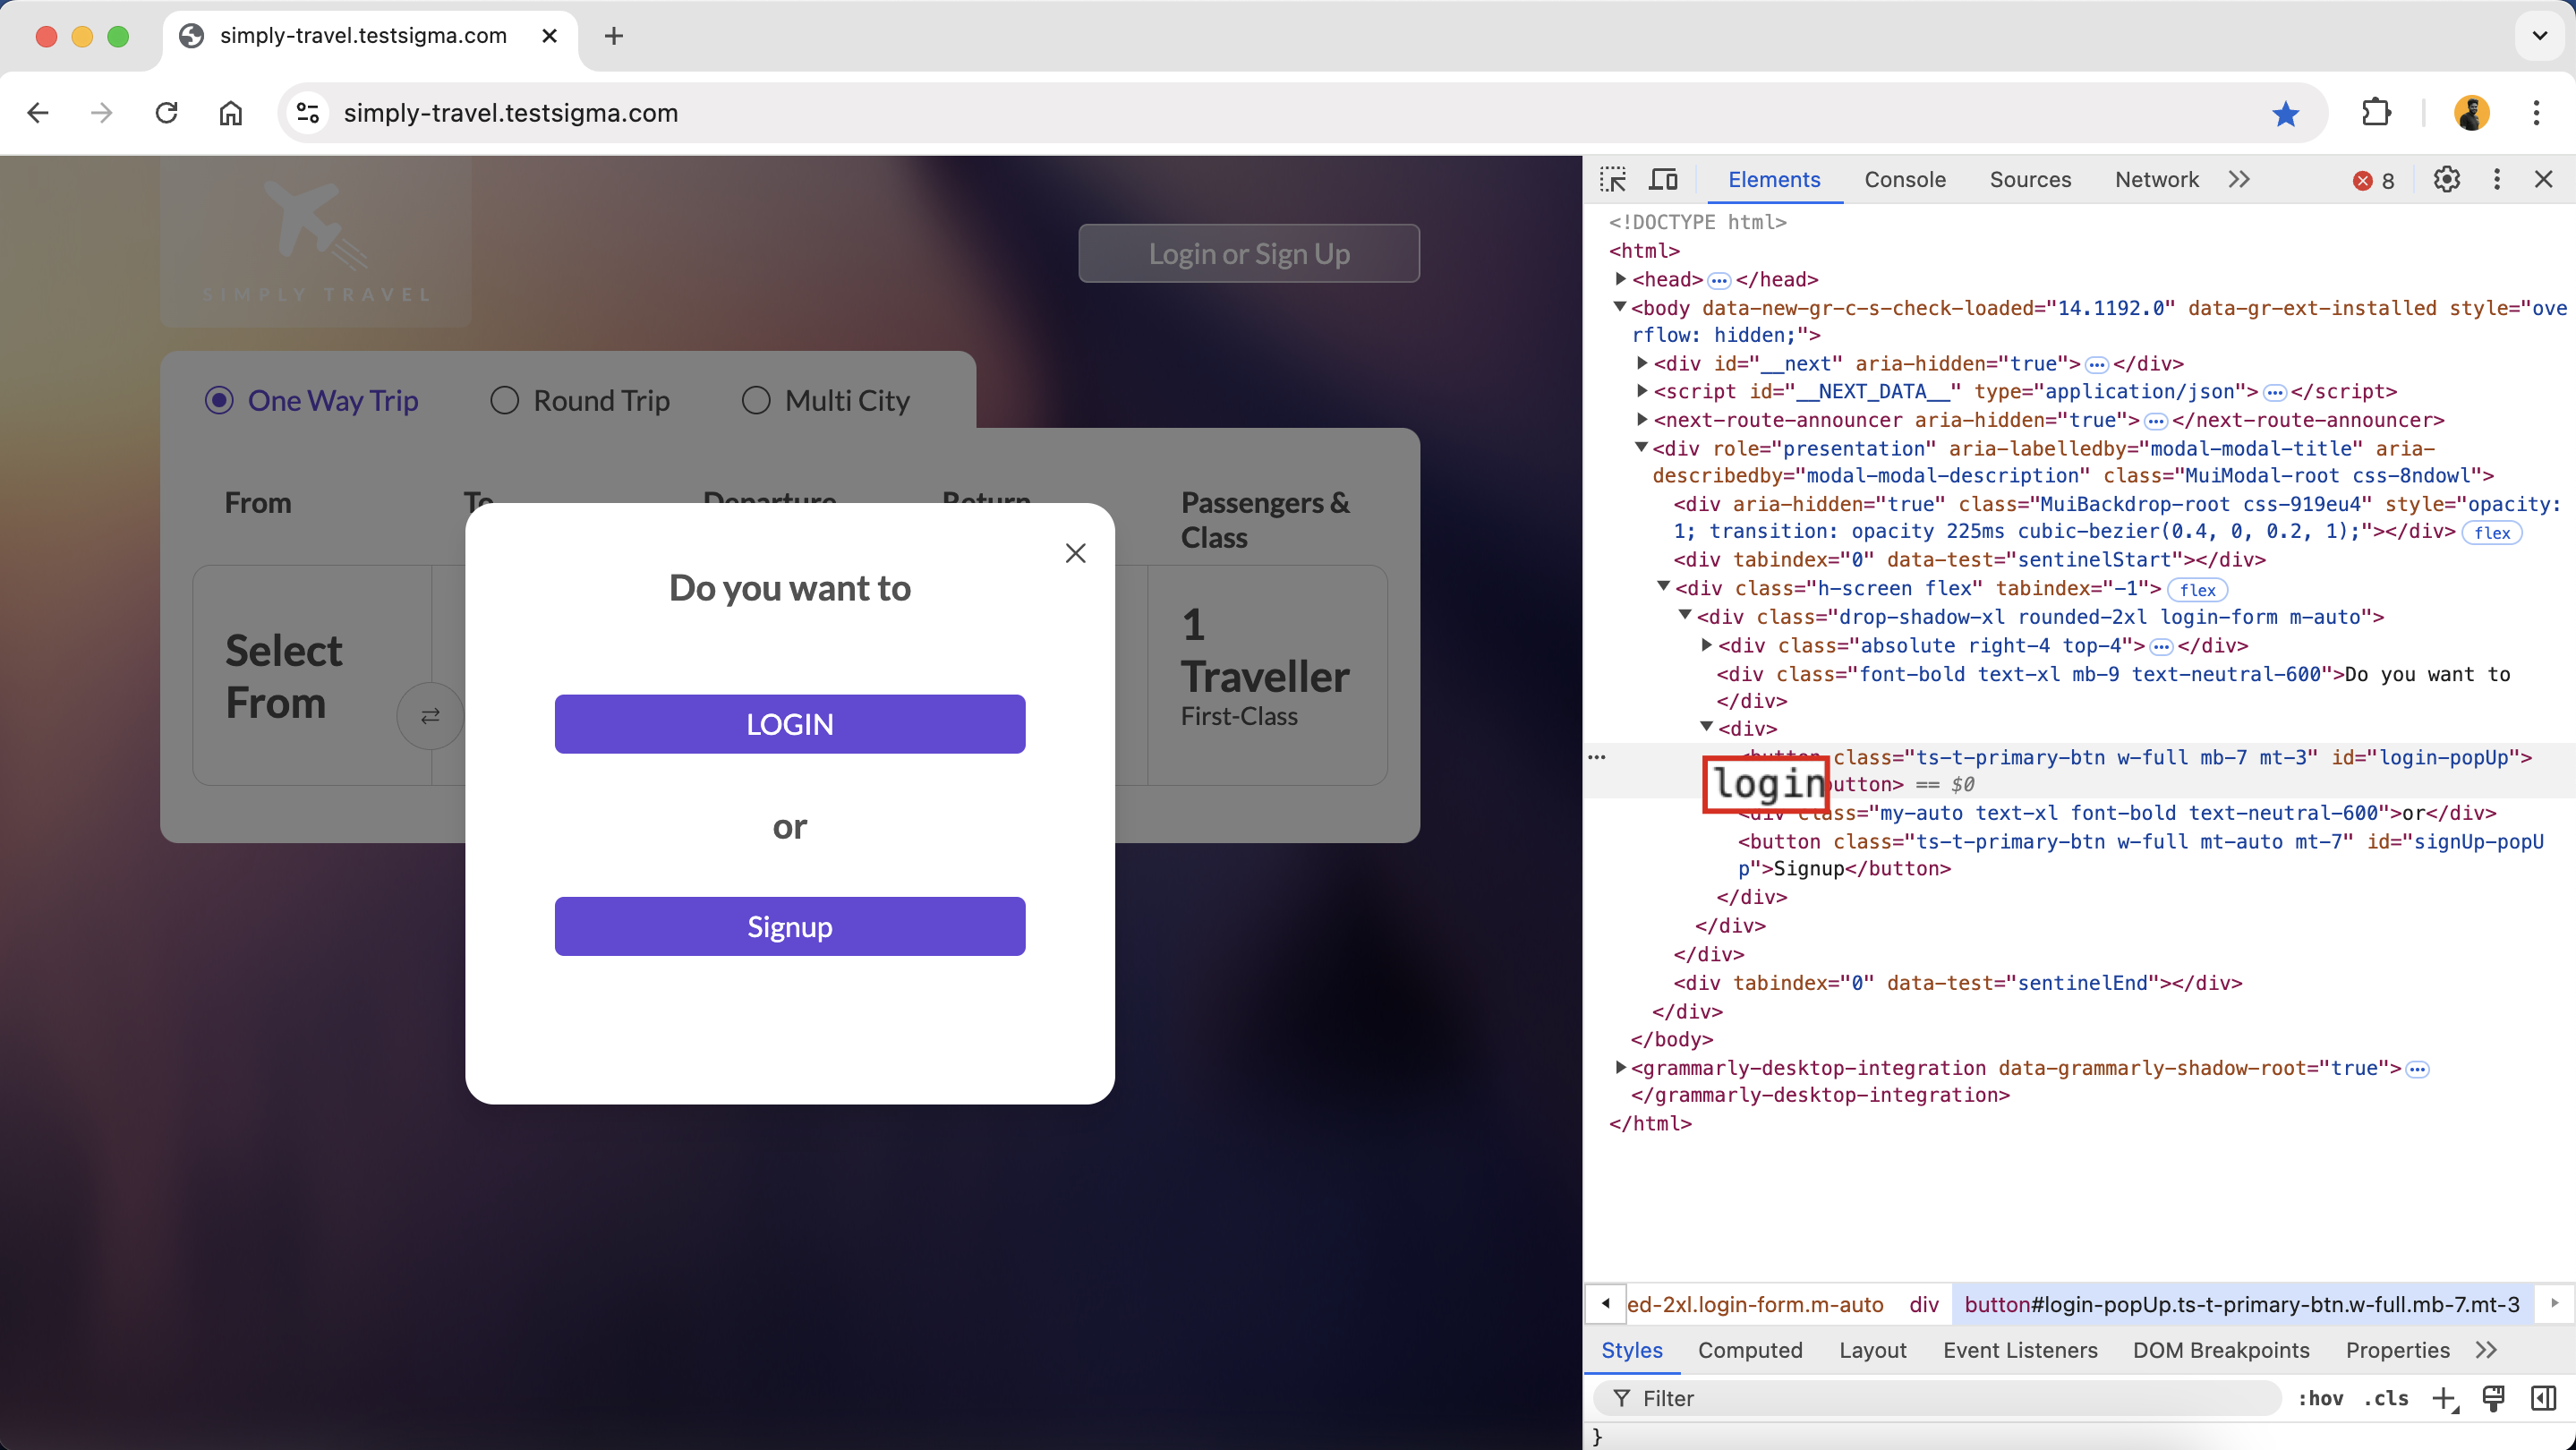Expand the grammarly-desktop-integration node

click(x=1620, y=1068)
